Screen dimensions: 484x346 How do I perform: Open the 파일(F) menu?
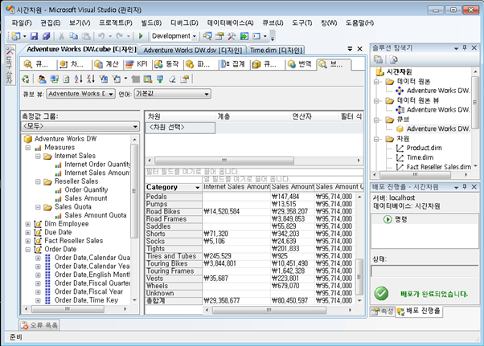(22, 23)
